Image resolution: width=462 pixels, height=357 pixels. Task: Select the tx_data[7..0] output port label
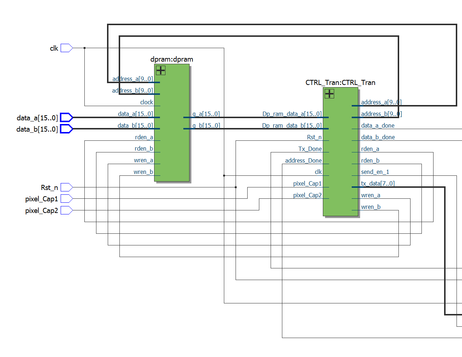click(378, 183)
